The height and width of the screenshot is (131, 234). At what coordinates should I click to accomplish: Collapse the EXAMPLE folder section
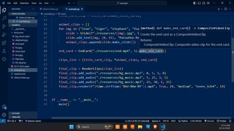23,25
